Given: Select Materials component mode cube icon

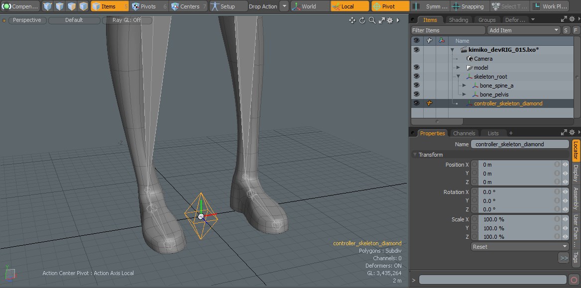Looking at the screenshot, I should tap(84, 6).
